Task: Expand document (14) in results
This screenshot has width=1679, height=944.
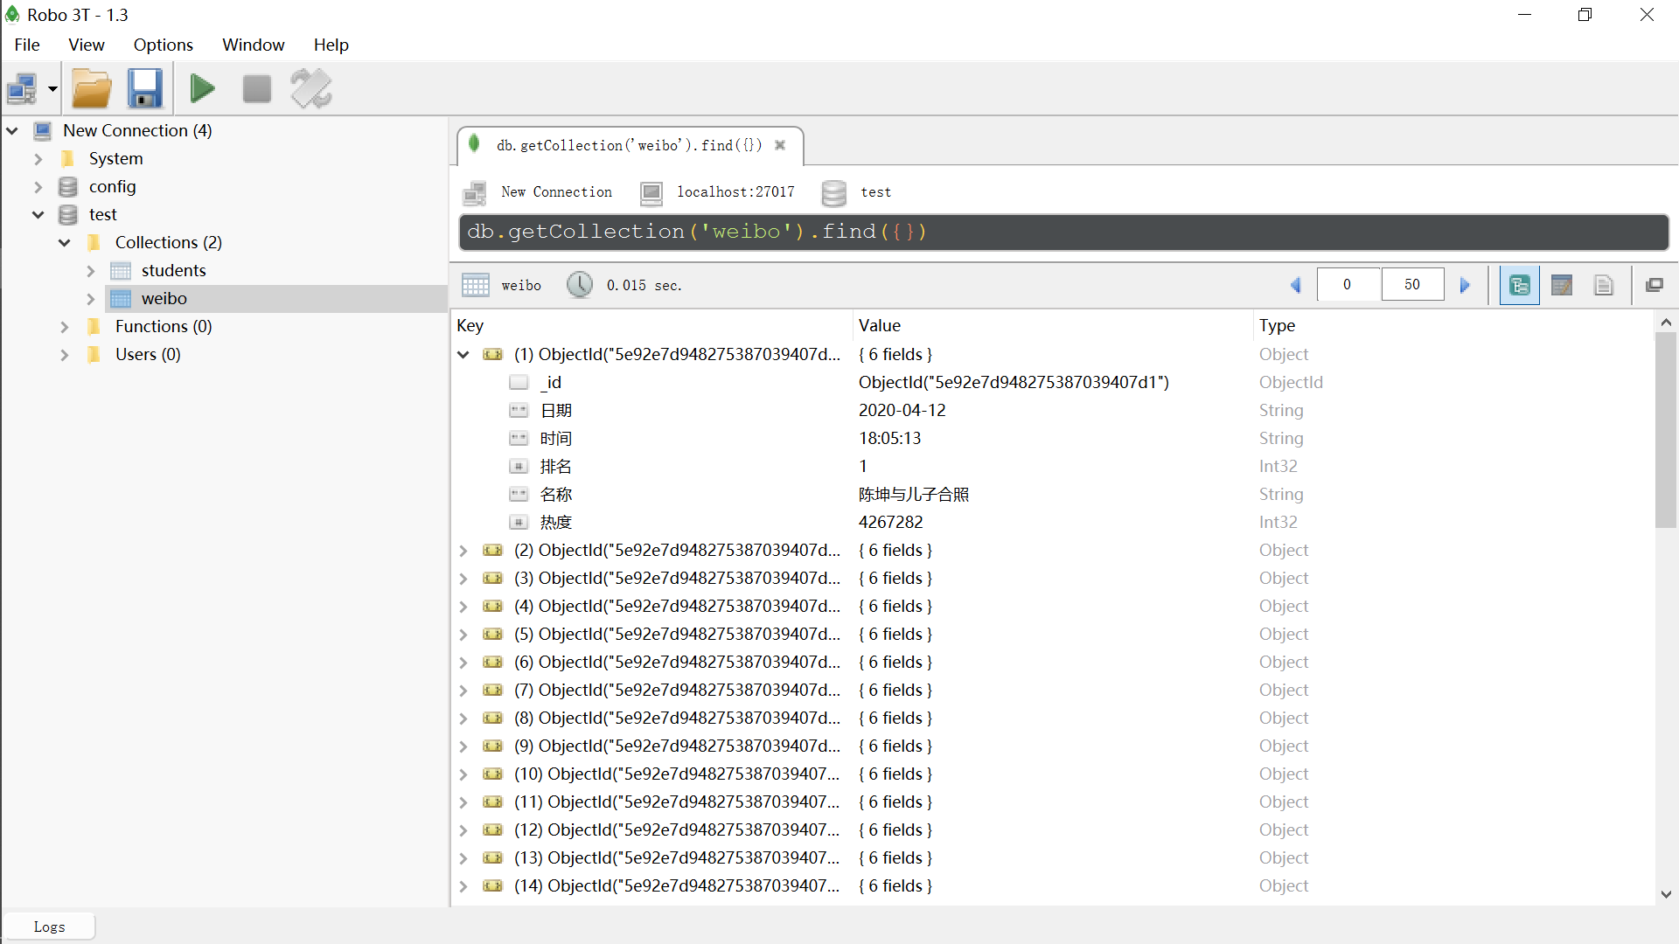Action: tap(463, 886)
